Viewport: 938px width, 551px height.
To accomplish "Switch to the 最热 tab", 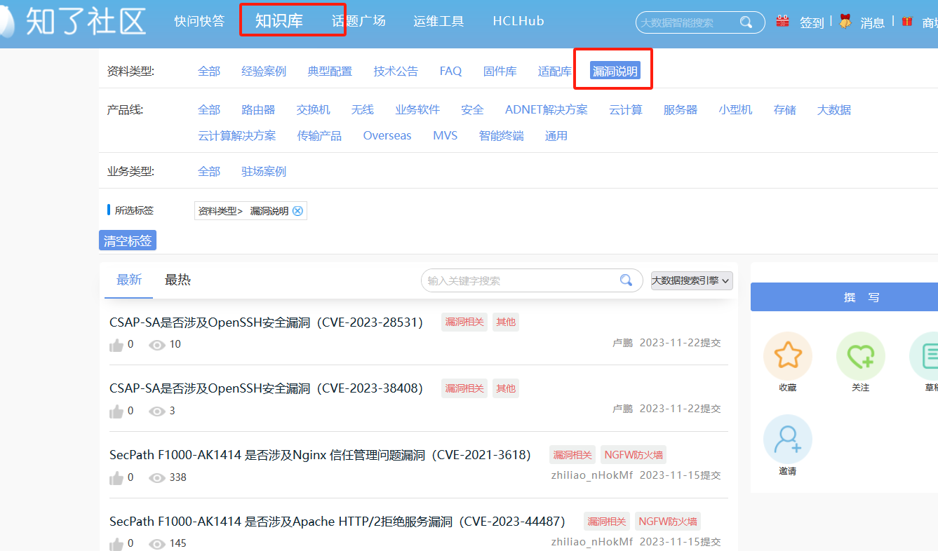I will [177, 280].
